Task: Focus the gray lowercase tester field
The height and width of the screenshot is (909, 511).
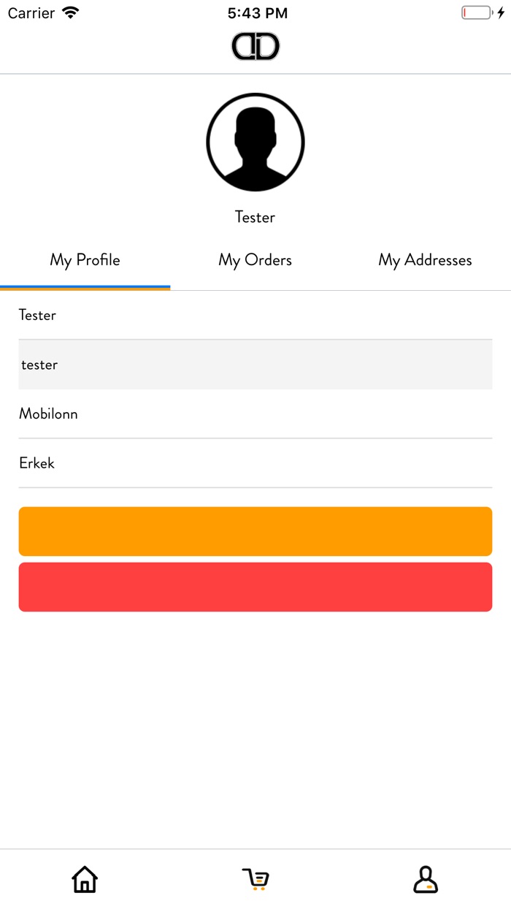Action: 255,365
